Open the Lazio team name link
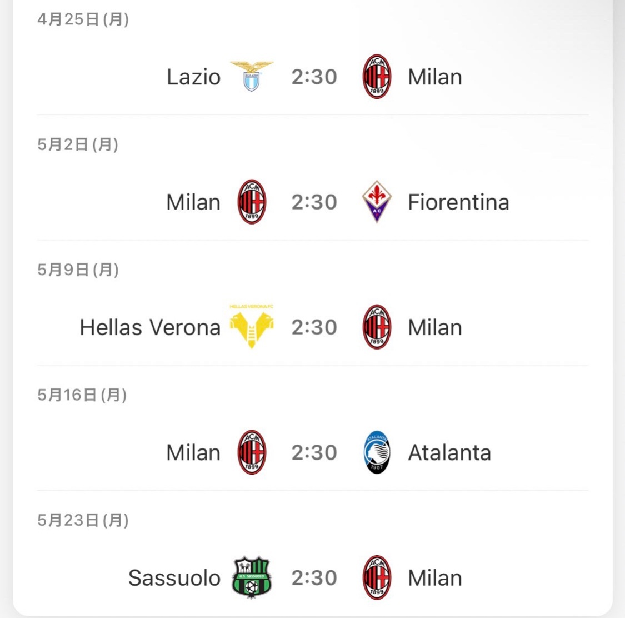The width and height of the screenshot is (625, 618). point(194,77)
